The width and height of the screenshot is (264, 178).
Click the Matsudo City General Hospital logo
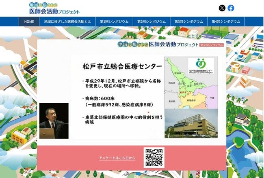click(201, 66)
